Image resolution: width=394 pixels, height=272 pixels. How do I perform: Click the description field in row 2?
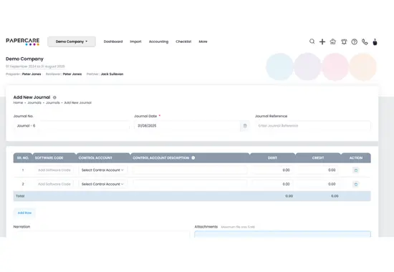tap(190, 184)
